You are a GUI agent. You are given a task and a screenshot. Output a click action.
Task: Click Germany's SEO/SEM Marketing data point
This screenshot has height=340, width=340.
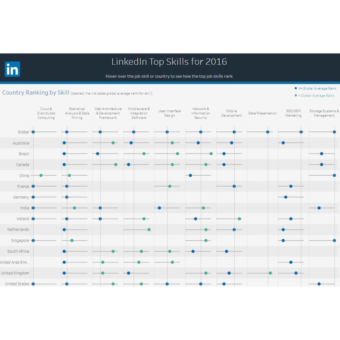click(x=286, y=197)
